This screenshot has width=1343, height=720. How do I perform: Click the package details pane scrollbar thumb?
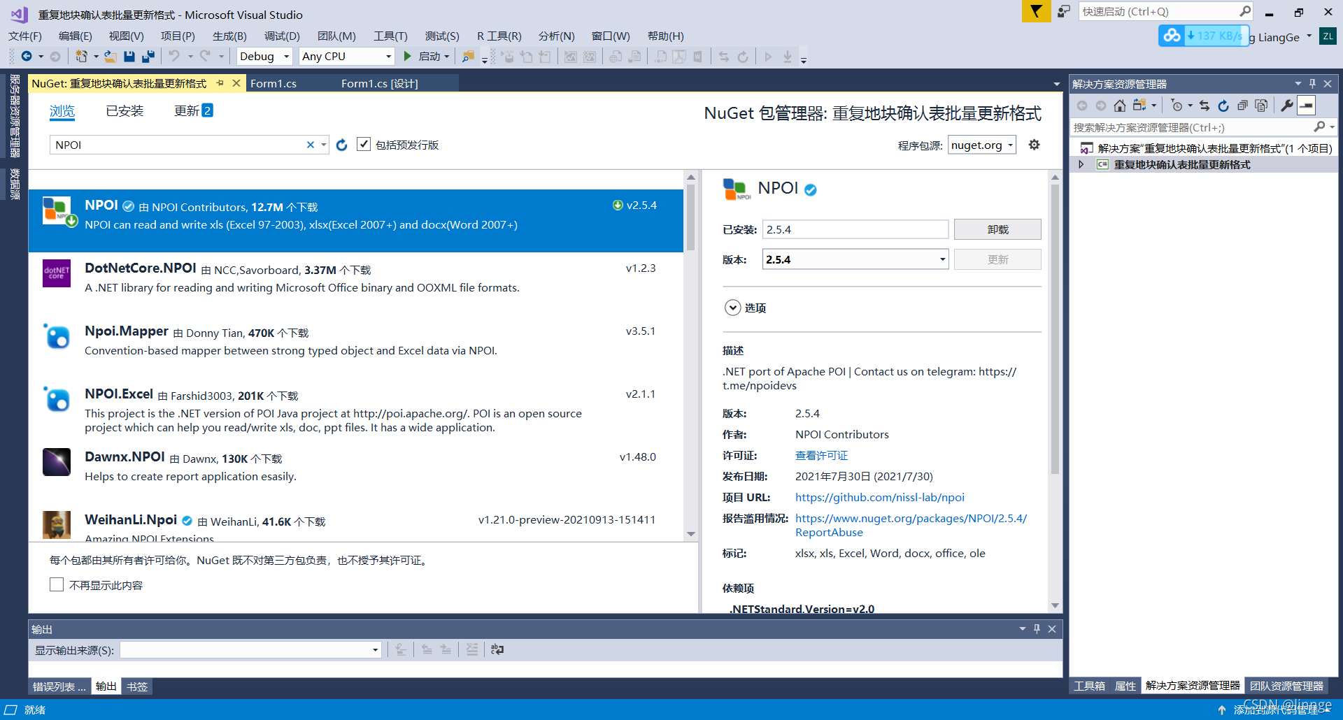pyautogui.click(x=1055, y=329)
